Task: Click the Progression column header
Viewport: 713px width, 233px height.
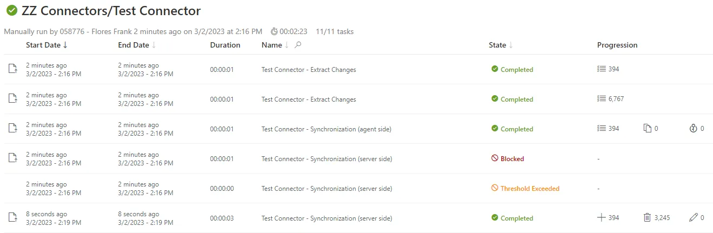Action: pos(617,45)
